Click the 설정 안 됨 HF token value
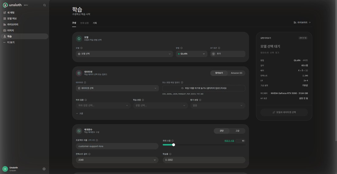 pyautogui.click(x=304, y=98)
